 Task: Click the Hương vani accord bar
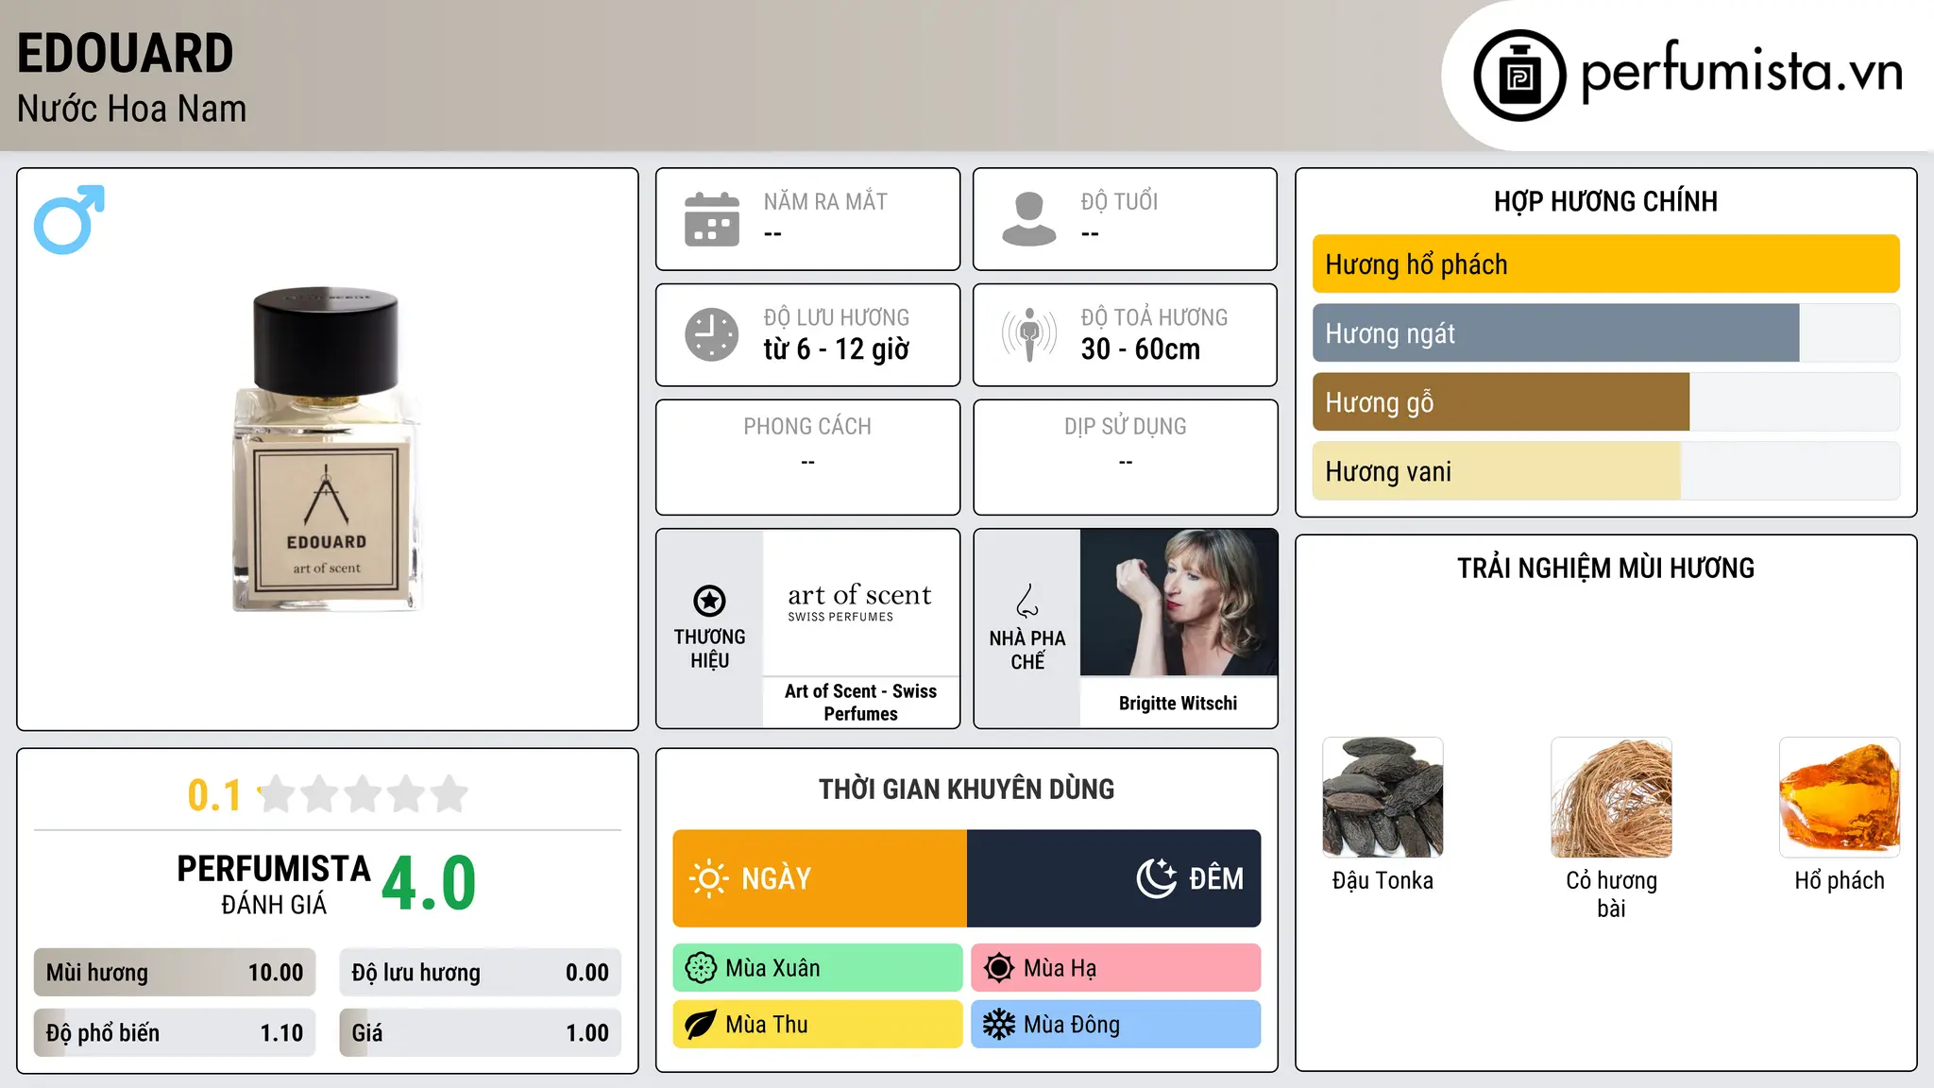point(1605,471)
